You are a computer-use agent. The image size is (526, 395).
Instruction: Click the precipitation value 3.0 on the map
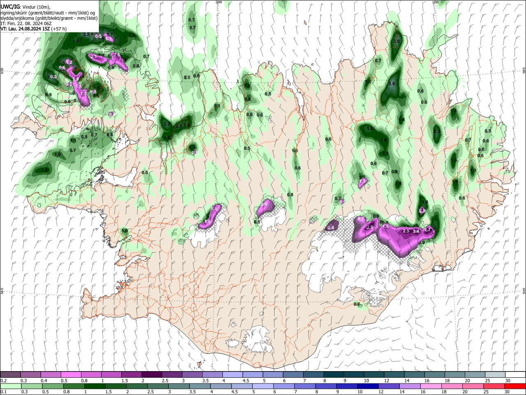397,42
